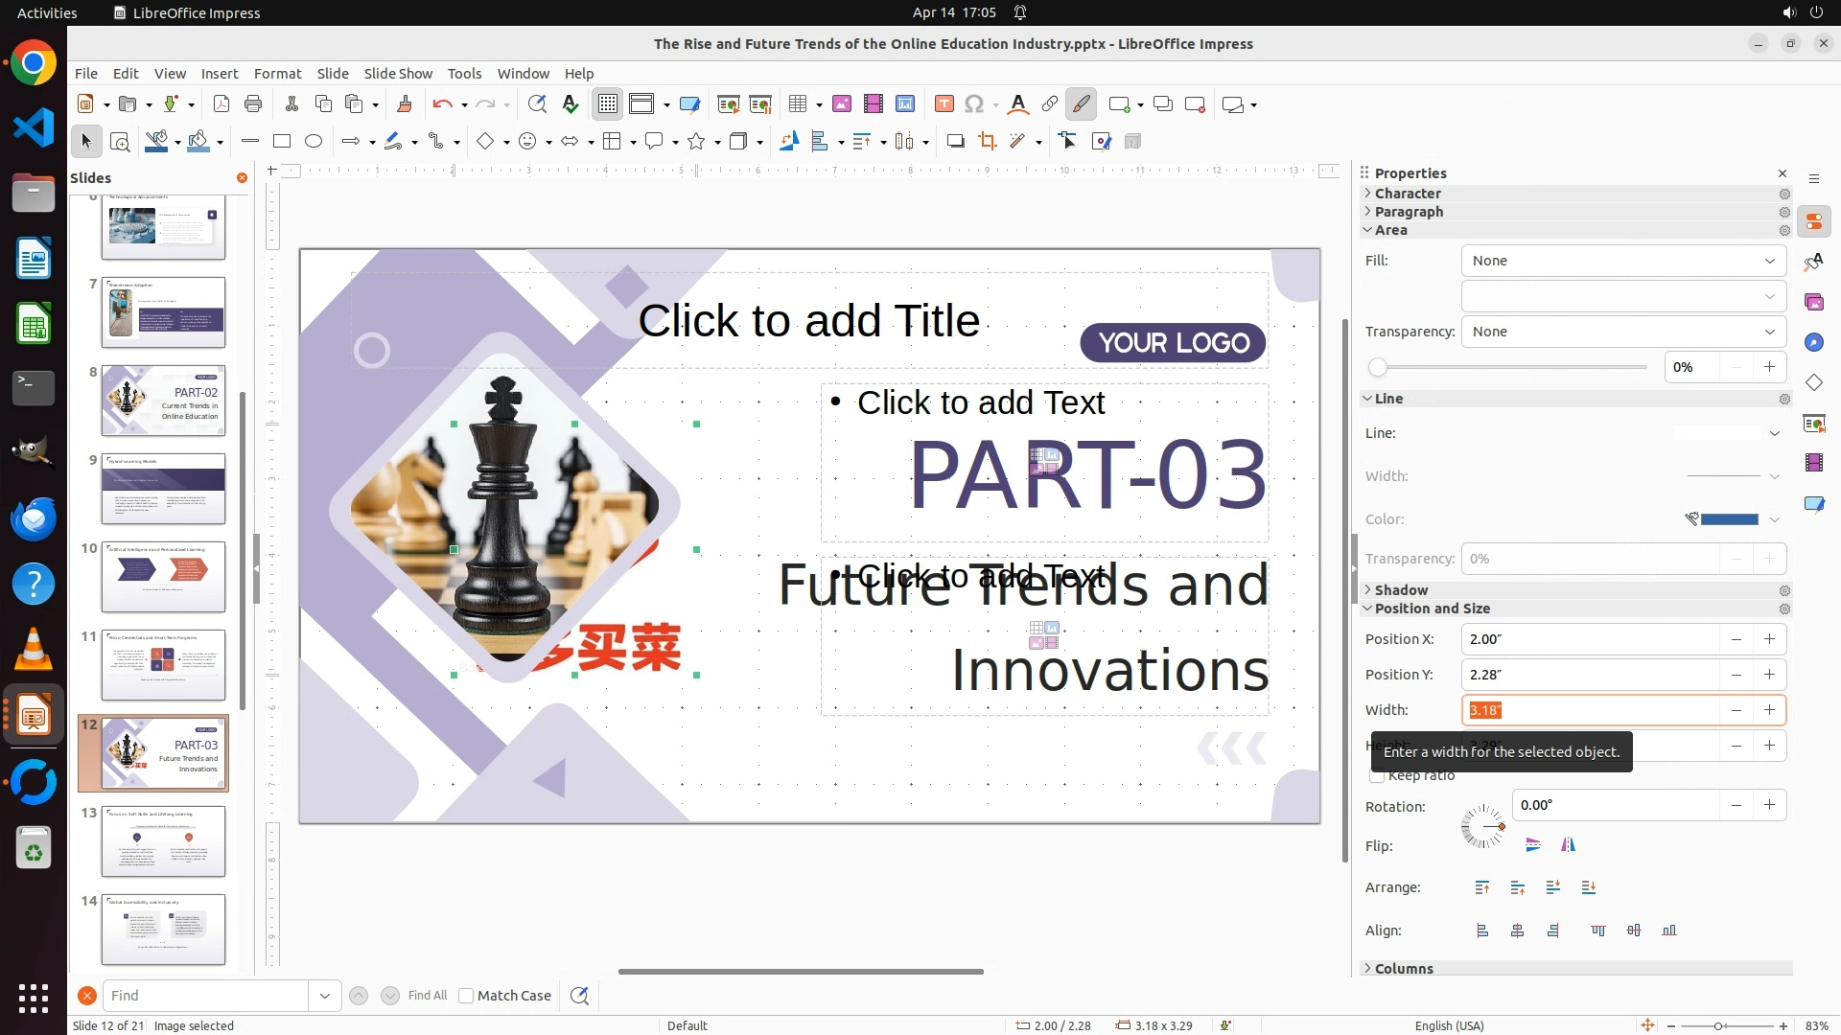Screen dimensions: 1841x1035
Task: Select the Ellipse drawing tool
Action: [x=314, y=142]
